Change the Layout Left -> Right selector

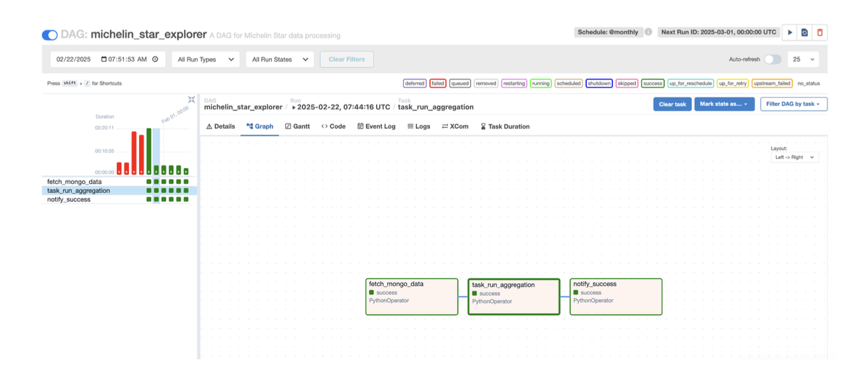click(x=795, y=157)
